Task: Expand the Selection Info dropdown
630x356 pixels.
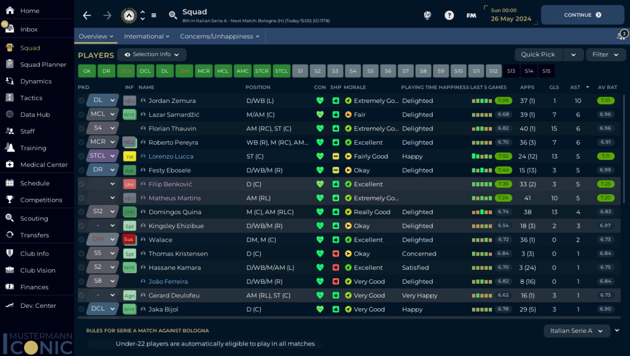Action: pos(152,55)
